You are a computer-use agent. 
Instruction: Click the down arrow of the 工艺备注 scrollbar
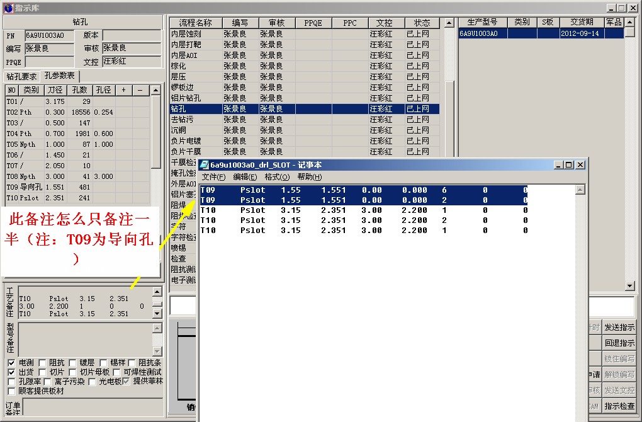click(x=157, y=314)
